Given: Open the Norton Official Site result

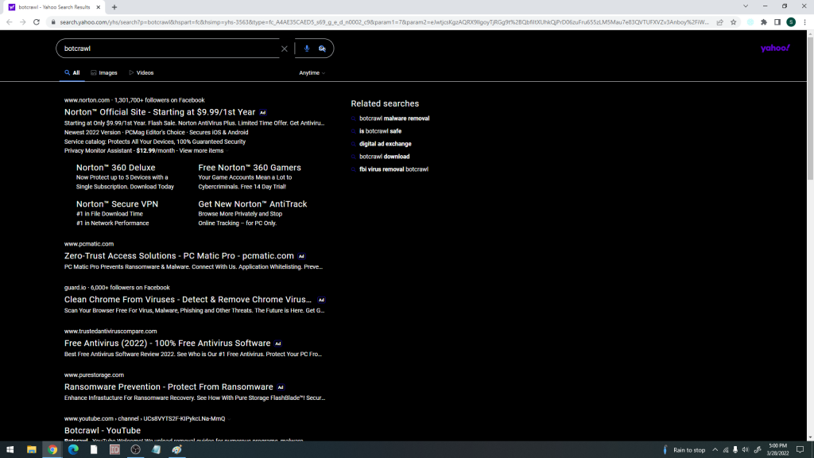Looking at the screenshot, I should (x=160, y=112).
